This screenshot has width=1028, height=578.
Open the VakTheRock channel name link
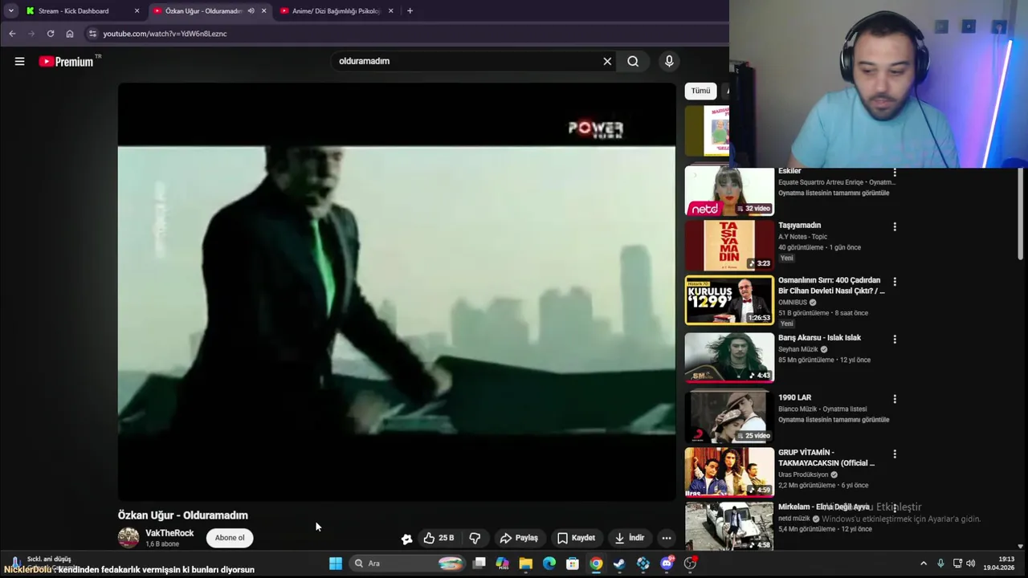[x=169, y=533]
